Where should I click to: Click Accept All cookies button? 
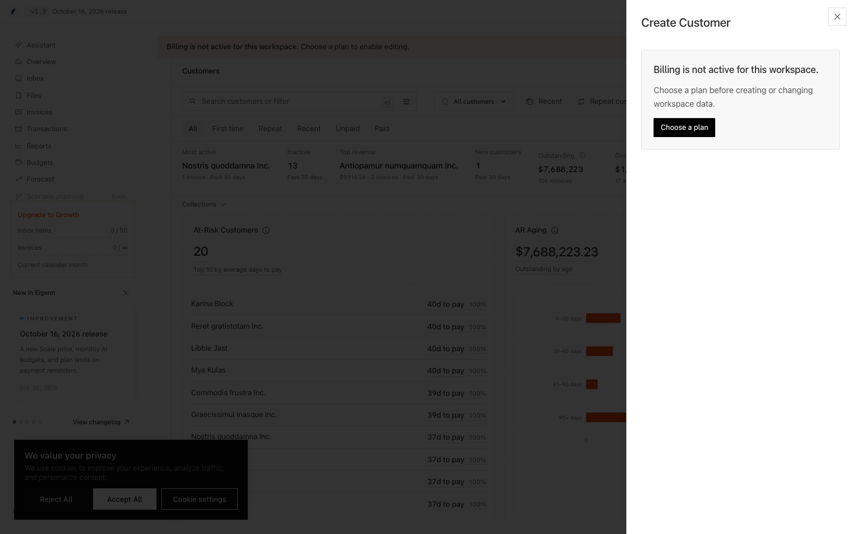click(125, 500)
